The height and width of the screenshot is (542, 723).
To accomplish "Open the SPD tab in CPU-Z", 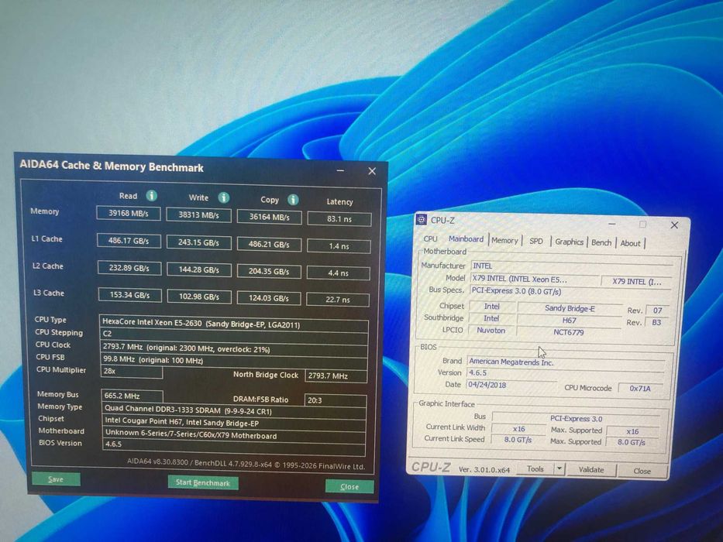I will coord(535,241).
